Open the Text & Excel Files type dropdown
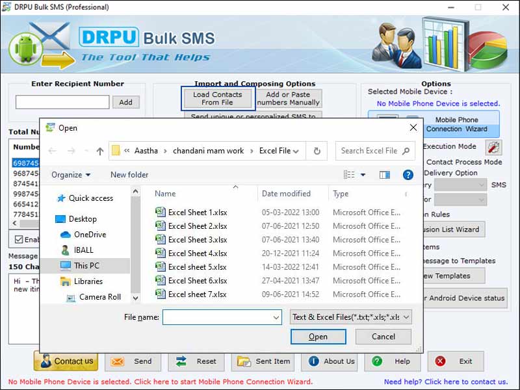Viewport: 520px width, 390px height. 406,317
